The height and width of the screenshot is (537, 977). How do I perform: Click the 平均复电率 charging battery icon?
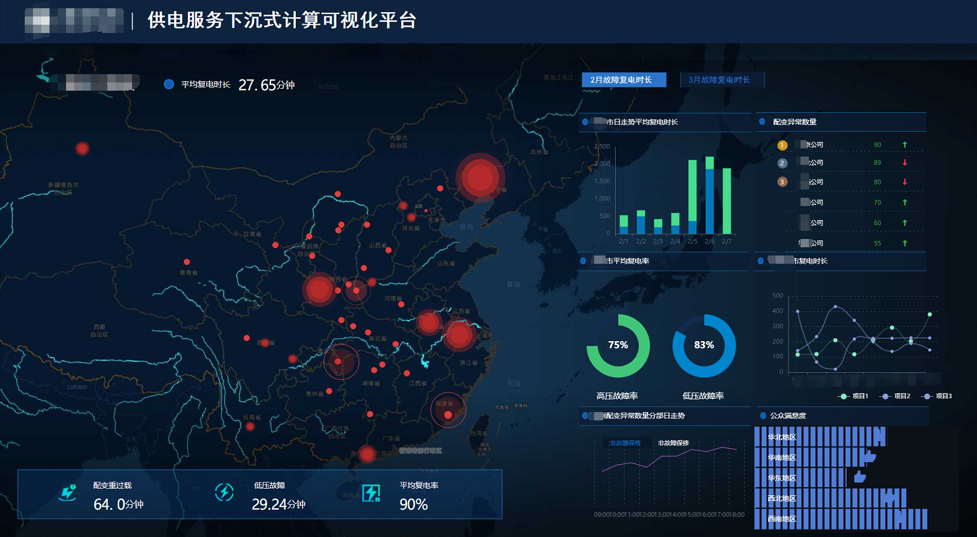coord(370,491)
